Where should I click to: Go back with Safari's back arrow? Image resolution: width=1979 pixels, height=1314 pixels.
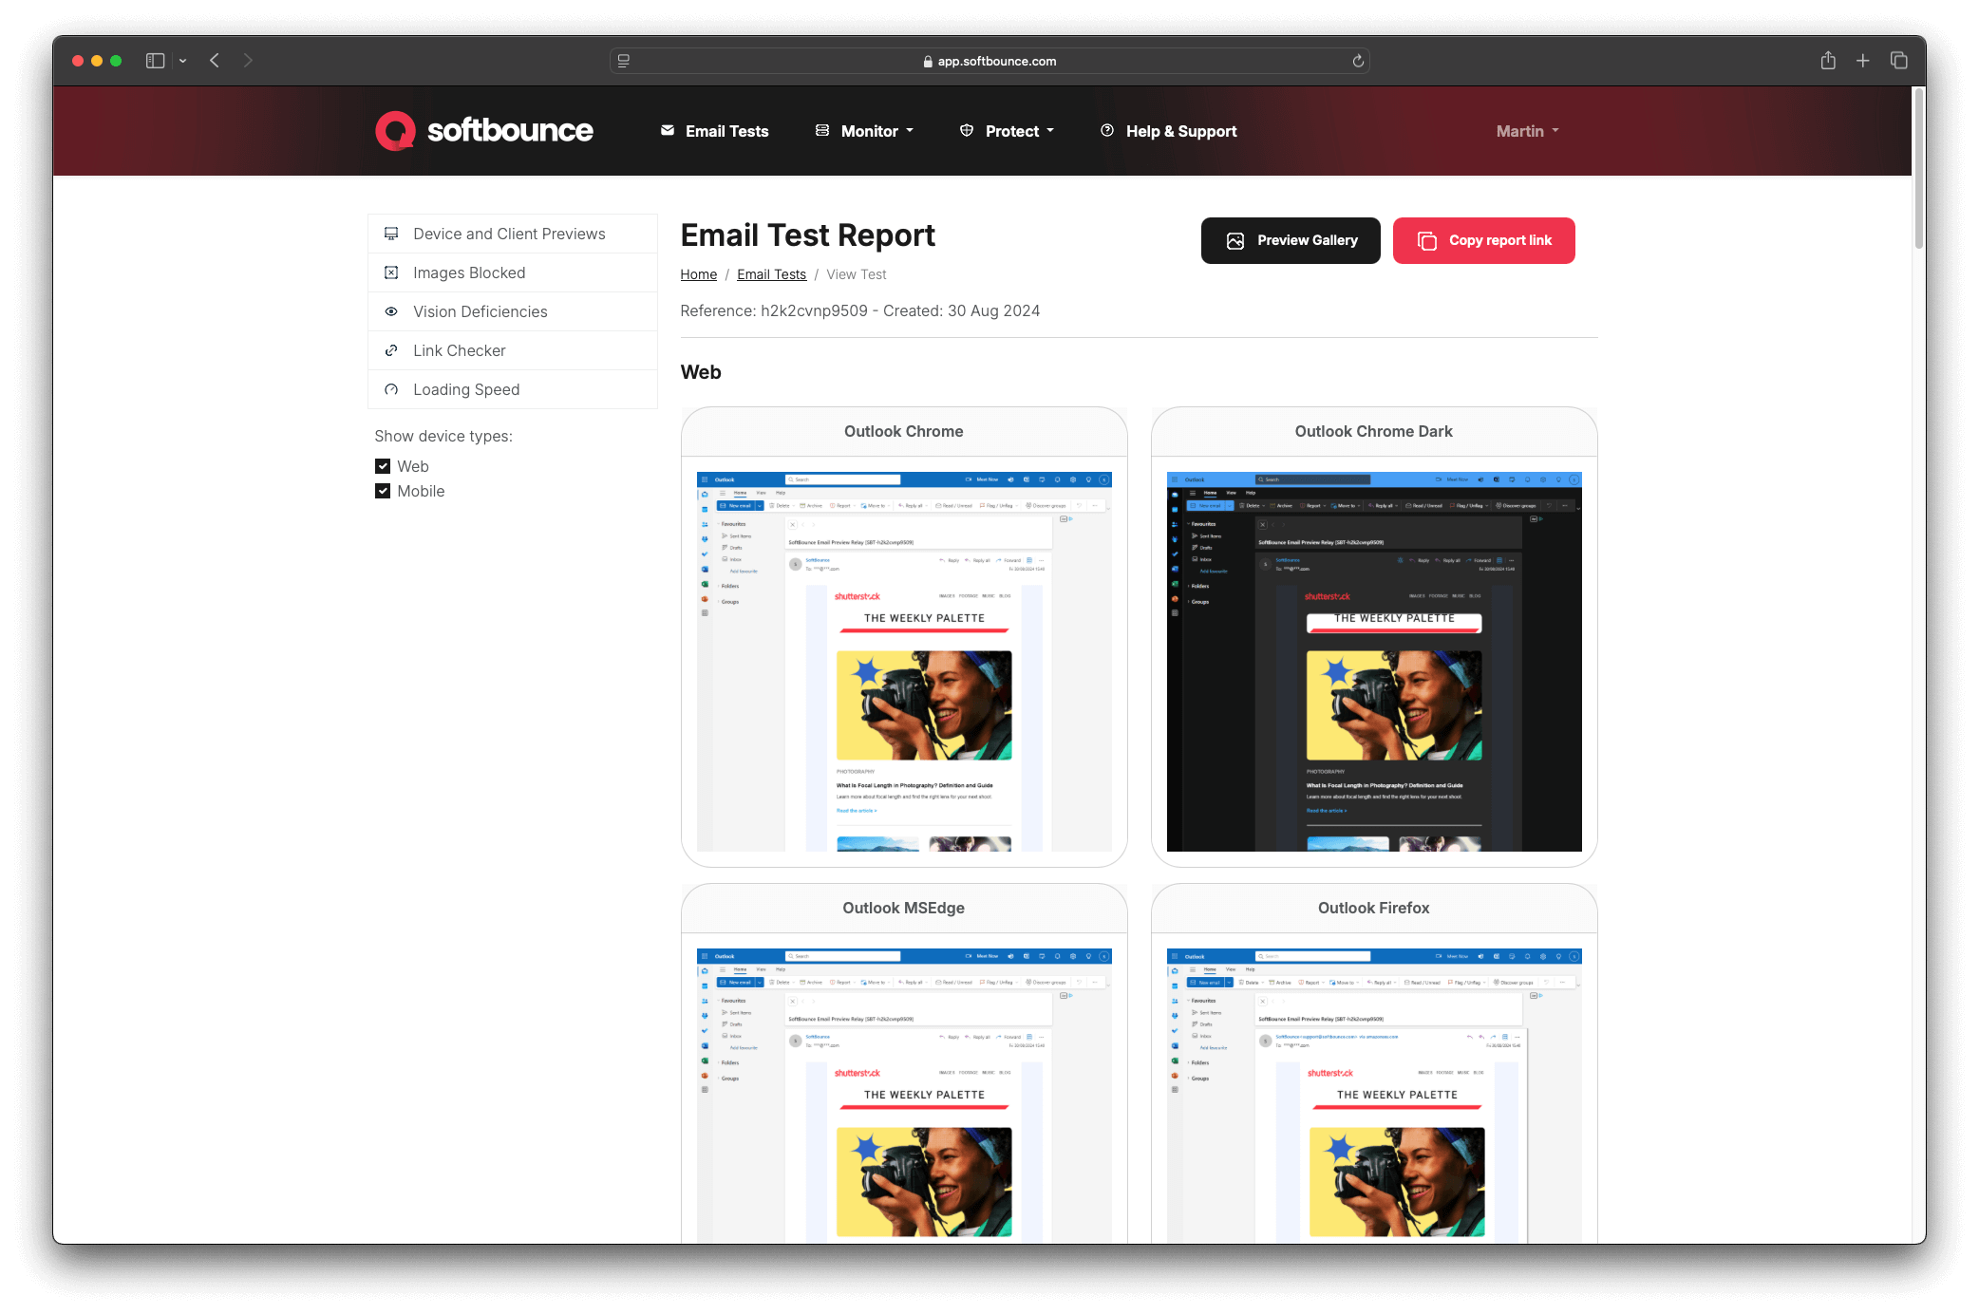(x=215, y=61)
